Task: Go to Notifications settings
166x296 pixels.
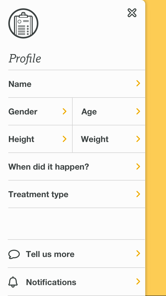Action: 51,282
